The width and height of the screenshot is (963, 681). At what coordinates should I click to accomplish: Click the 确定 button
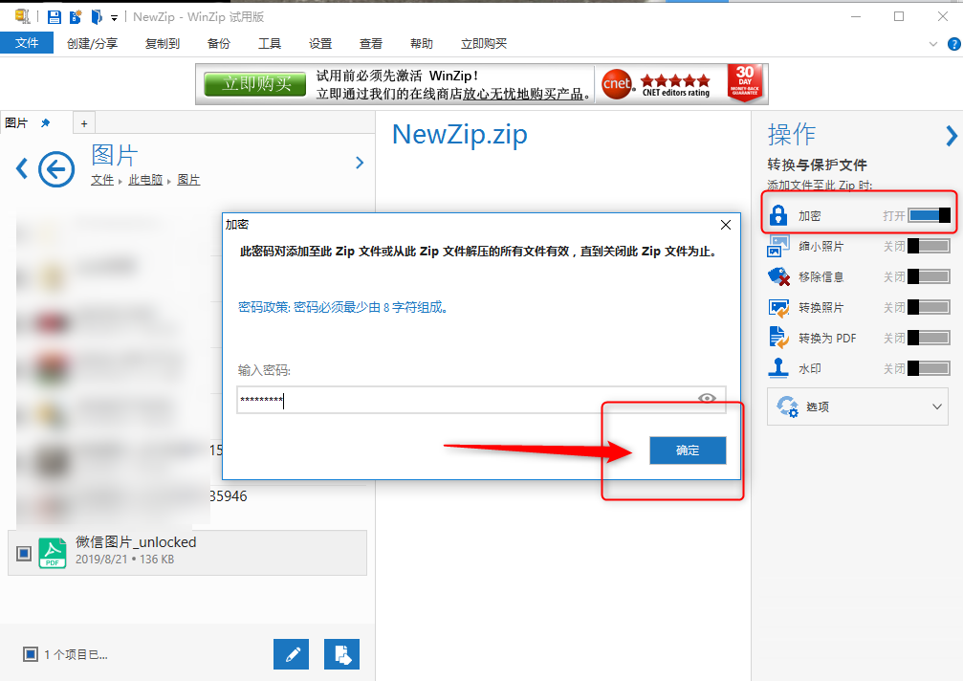click(x=688, y=450)
